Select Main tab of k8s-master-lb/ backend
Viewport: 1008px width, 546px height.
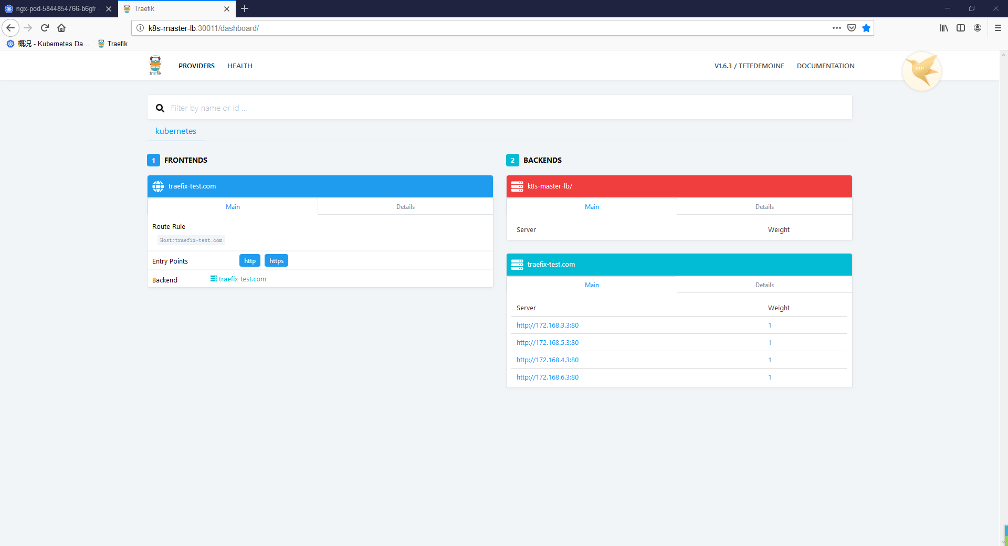(x=592, y=207)
